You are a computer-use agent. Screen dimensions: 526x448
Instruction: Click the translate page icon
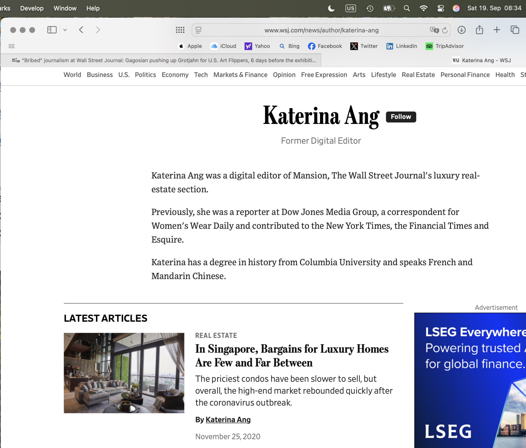coord(434,30)
